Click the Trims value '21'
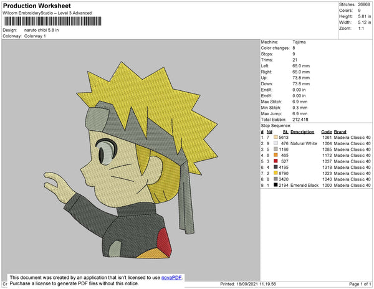The width and height of the screenshot is (374, 289). [x=295, y=60]
